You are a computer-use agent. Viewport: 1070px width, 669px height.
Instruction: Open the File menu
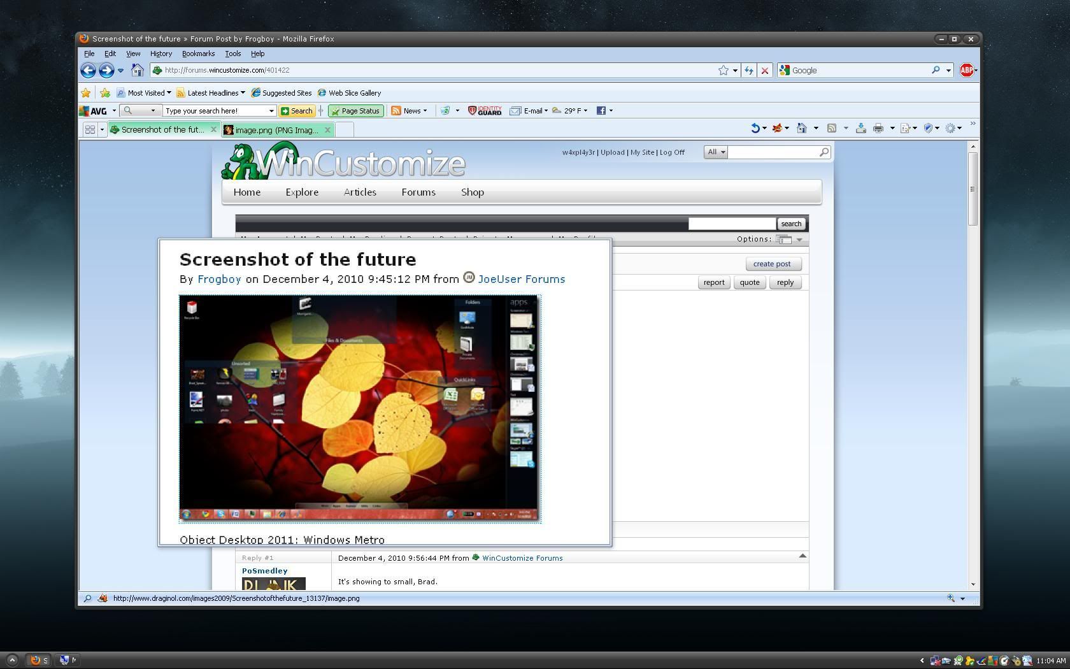coord(89,54)
